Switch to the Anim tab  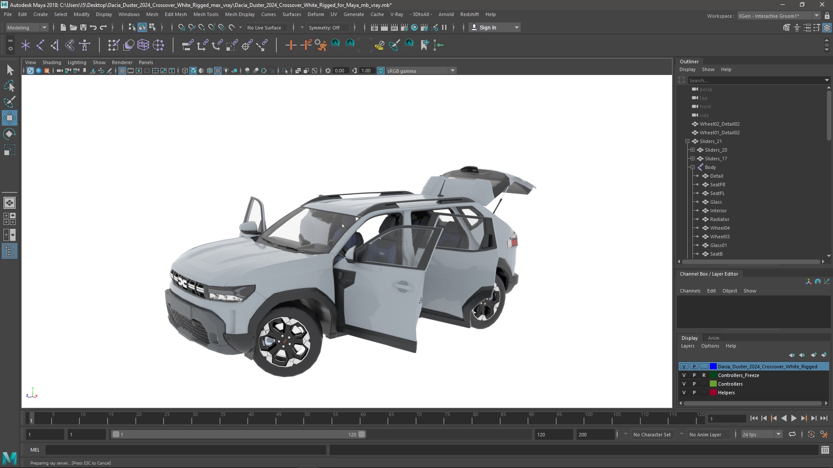coord(713,338)
